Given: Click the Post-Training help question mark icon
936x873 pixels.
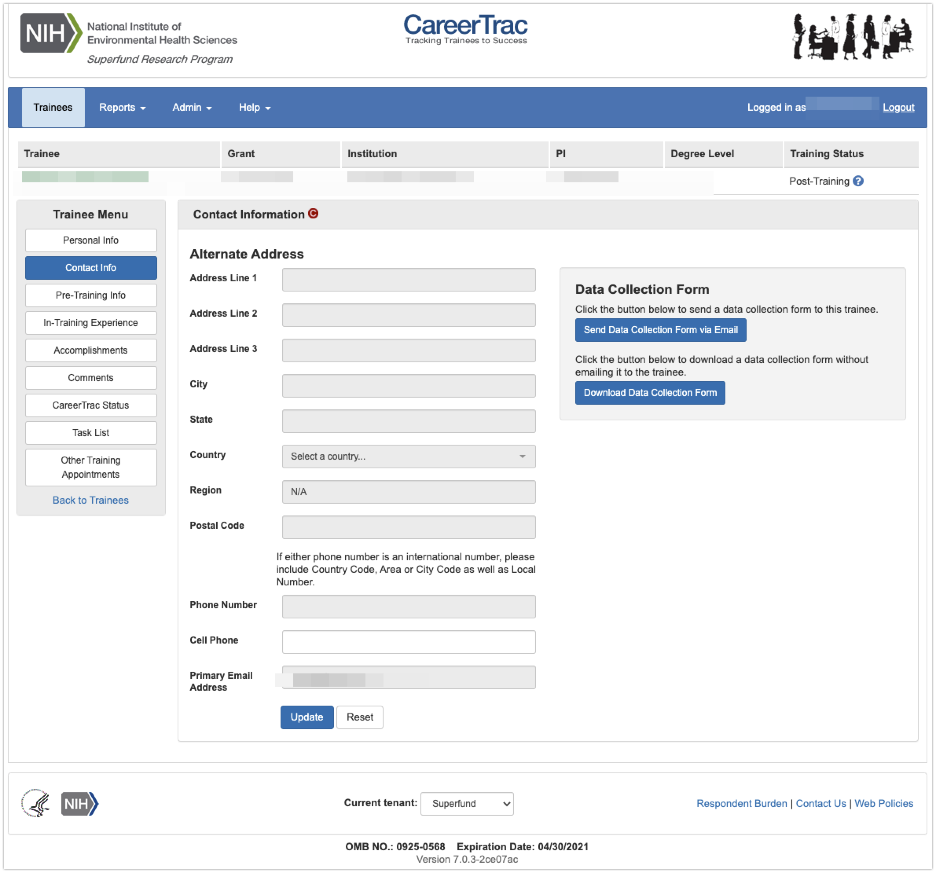Looking at the screenshot, I should coord(858,181).
